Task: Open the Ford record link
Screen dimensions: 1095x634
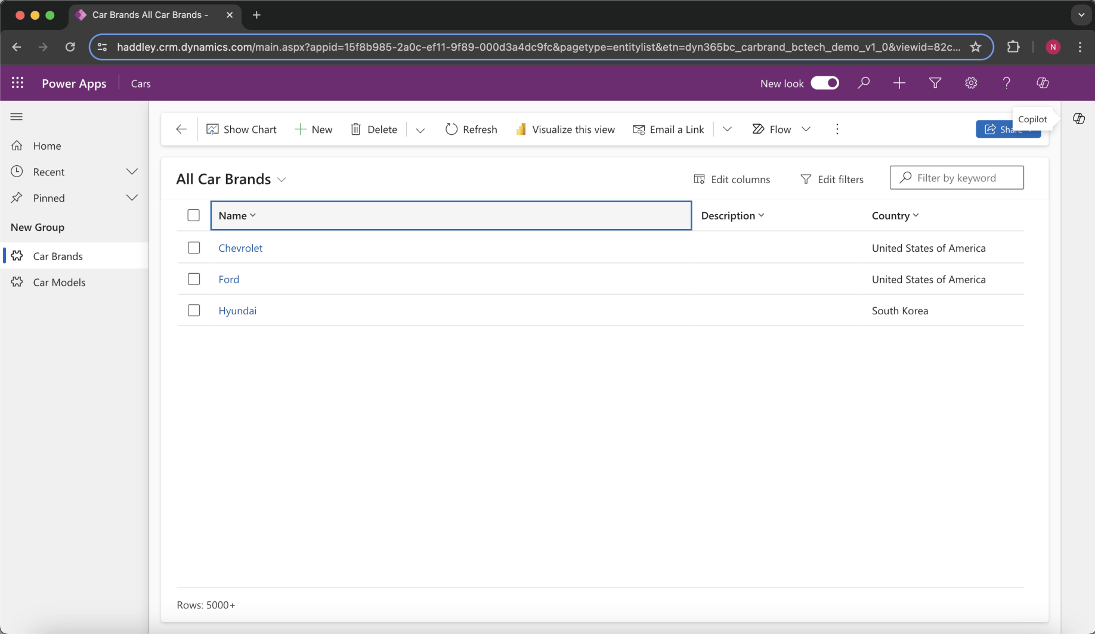Action: pos(228,279)
